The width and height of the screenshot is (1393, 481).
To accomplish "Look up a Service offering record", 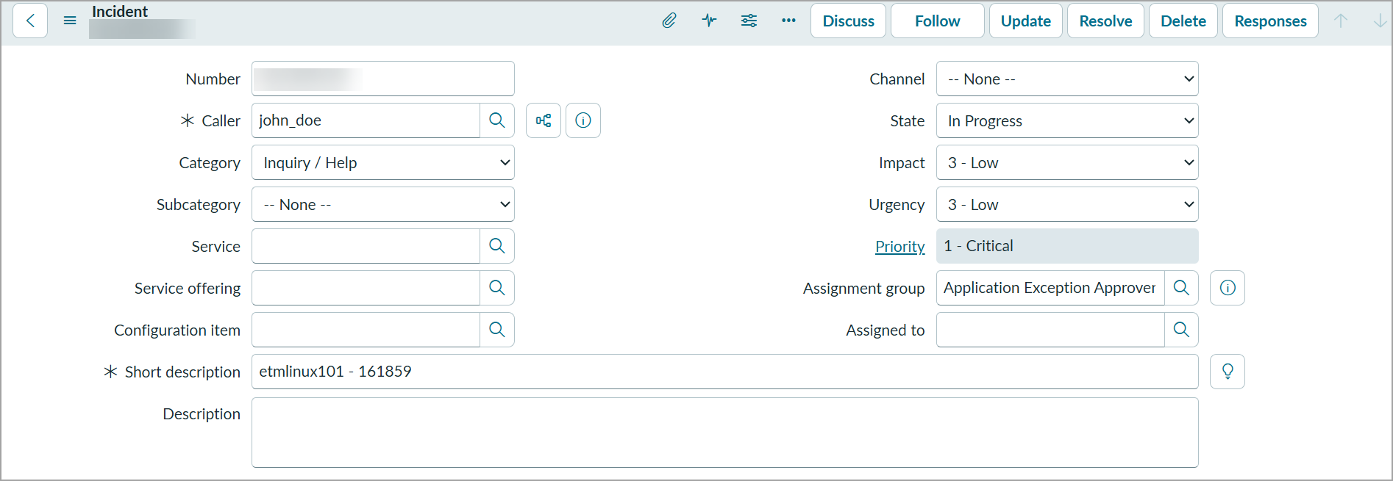I will pyautogui.click(x=497, y=288).
